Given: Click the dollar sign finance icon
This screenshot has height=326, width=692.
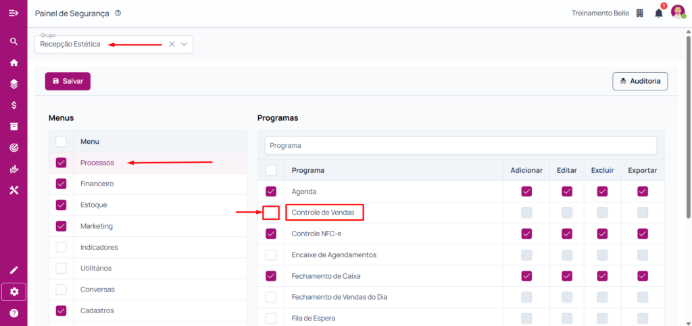Looking at the screenshot, I should point(14,105).
